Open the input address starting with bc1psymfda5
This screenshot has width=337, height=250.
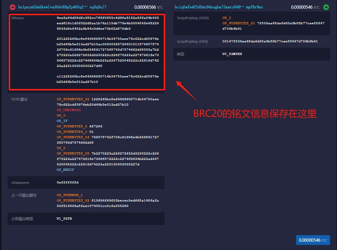coord(62,7)
